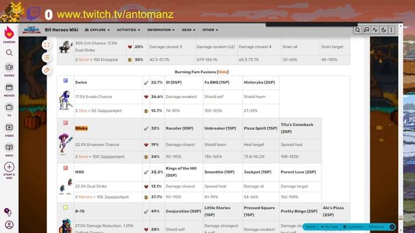Click the pencil edit page tool

click(47, 70)
